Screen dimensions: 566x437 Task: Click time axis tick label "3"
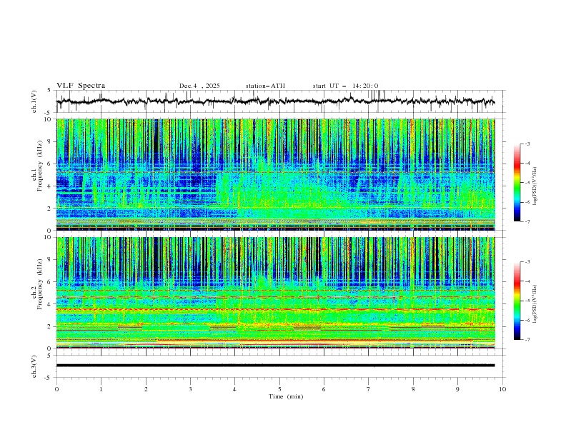click(190, 389)
